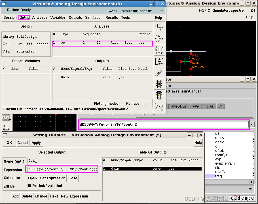Switch to the noise tab
Viewport: 258px width, 204px height.
point(209,106)
